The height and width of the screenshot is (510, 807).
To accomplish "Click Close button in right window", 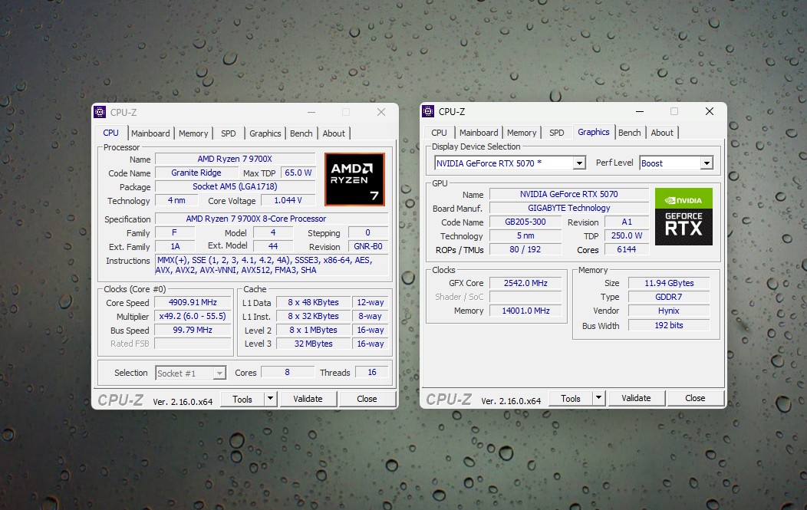I will 695,398.
